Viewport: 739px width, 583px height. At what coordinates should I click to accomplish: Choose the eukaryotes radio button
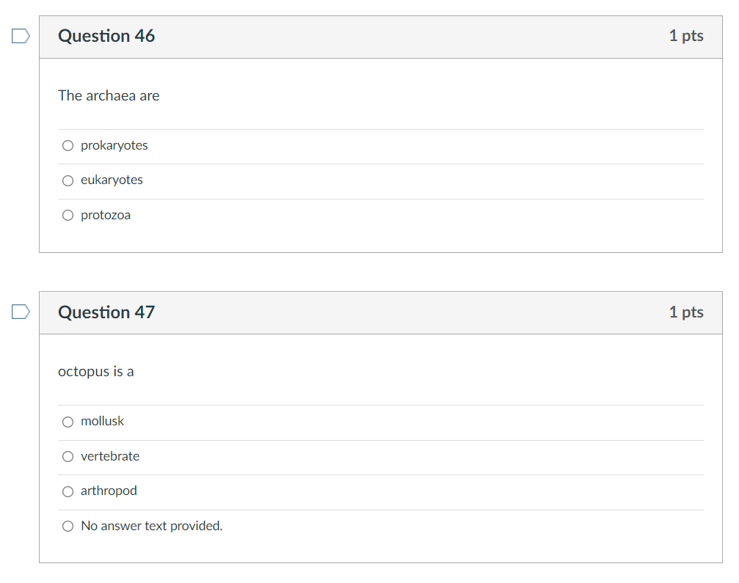[68, 180]
